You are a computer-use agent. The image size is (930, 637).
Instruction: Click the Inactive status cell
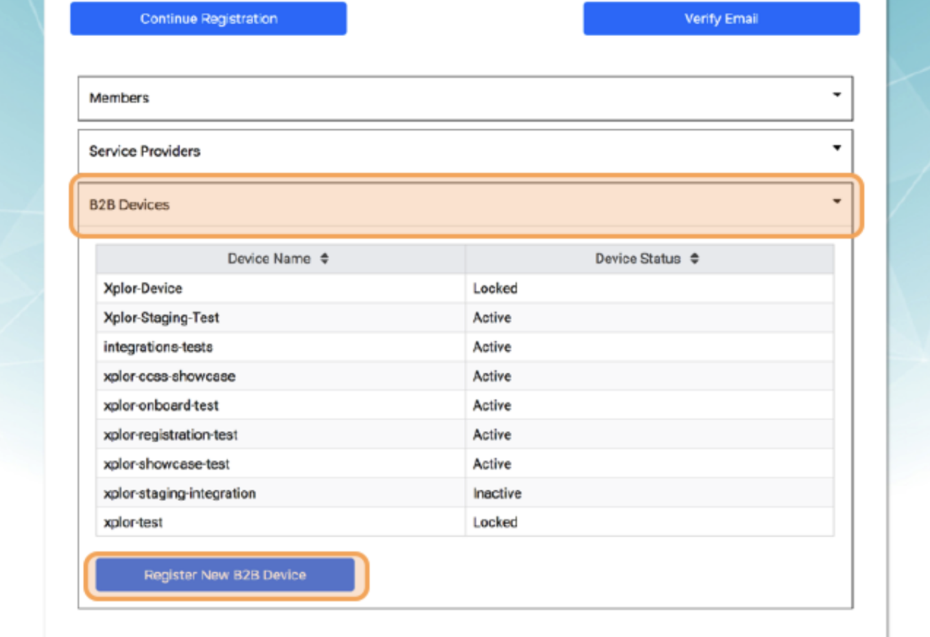coord(497,493)
